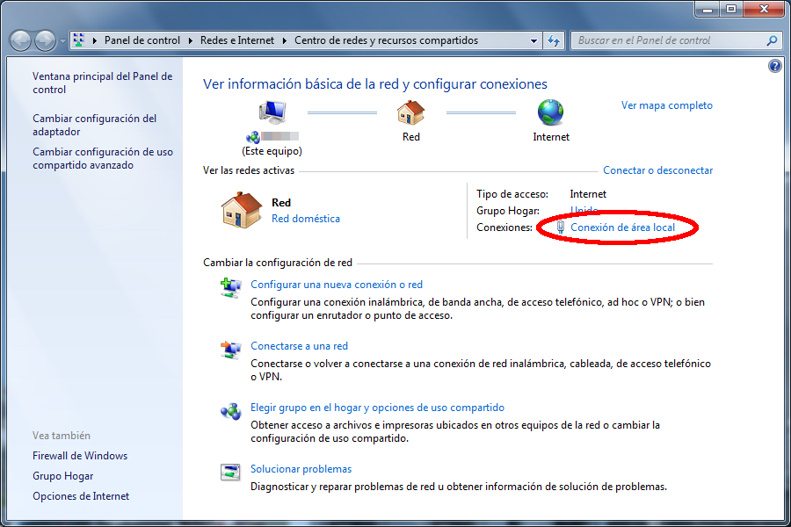The width and height of the screenshot is (791, 527).
Task: Select 'Panel de control' breadcrumb
Action: coord(142,40)
